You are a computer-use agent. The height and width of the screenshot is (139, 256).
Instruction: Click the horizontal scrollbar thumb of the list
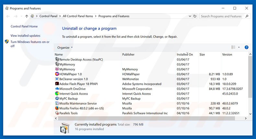click(146, 118)
